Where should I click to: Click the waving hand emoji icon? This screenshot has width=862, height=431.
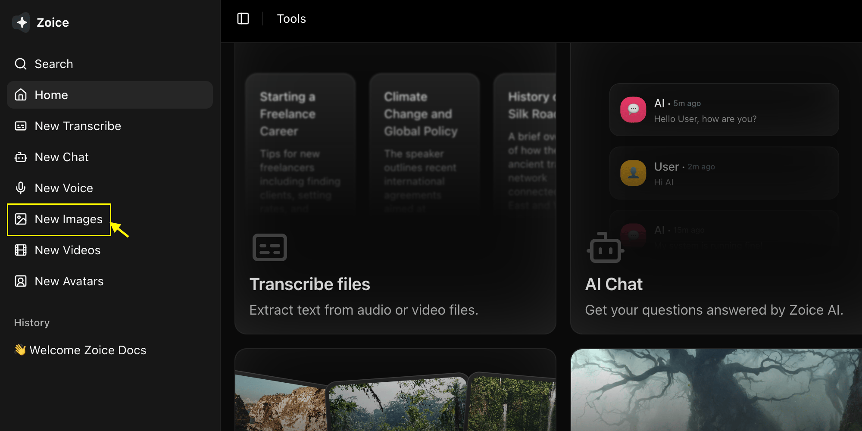(20, 350)
